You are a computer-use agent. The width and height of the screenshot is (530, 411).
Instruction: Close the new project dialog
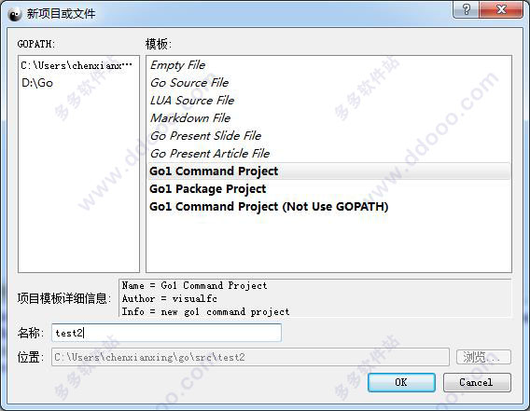[501, 9]
